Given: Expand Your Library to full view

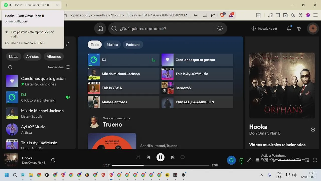Looking at the screenshot, I should (x=67, y=44).
